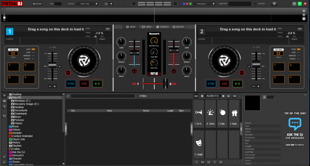Trigger the Air Horn sampler pad
The width and height of the screenshot is (310, 166).
[x=199, y=114]
